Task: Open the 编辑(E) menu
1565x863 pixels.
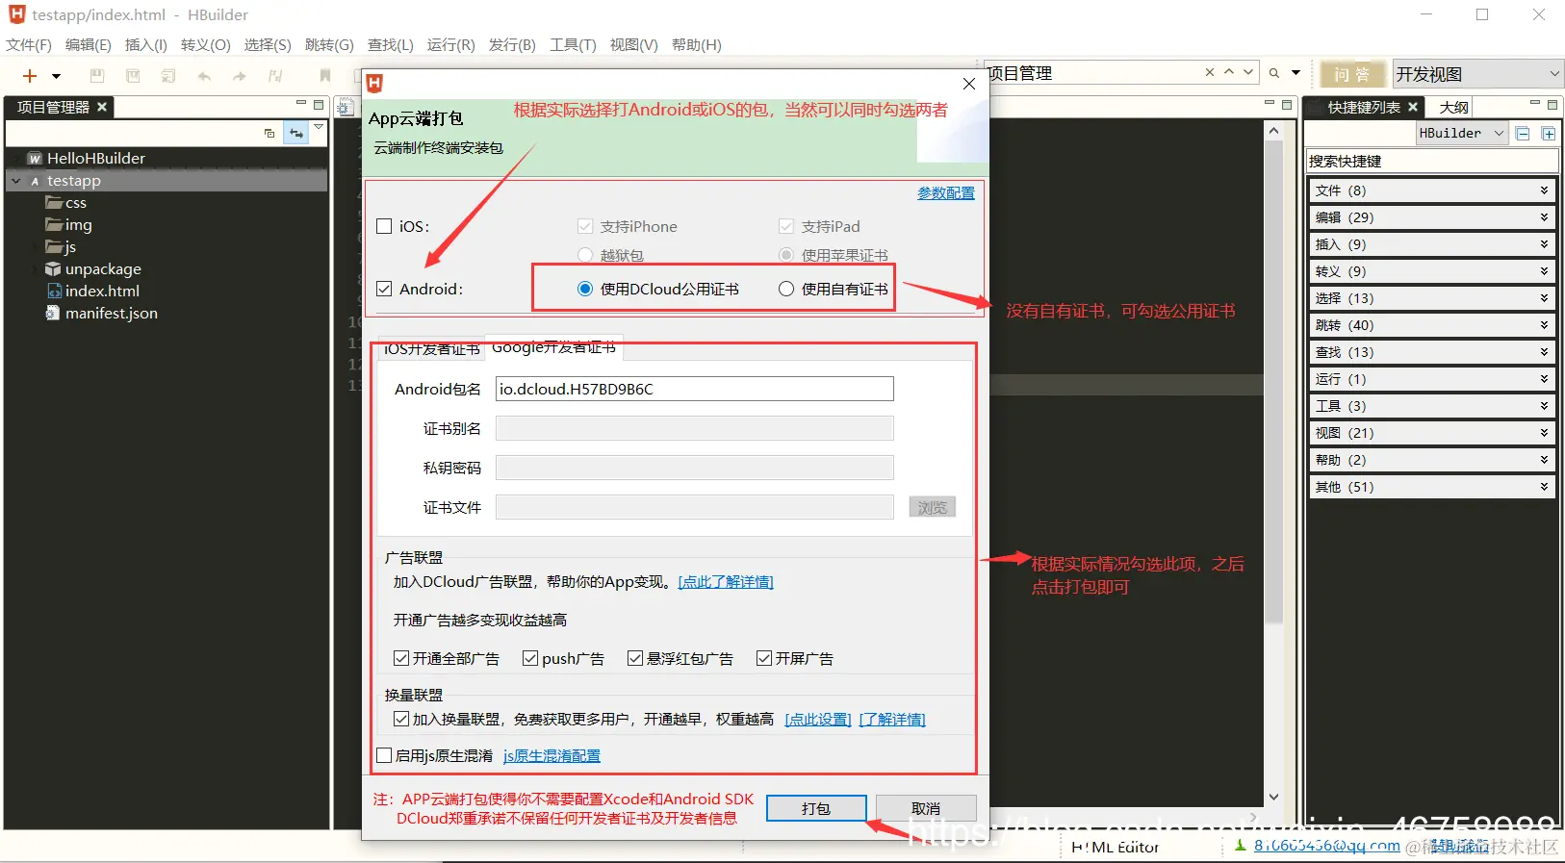Action: 89,45
